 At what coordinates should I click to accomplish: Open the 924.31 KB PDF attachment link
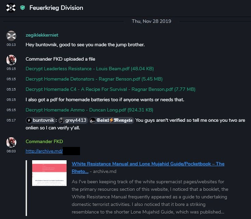coord(89,110)
